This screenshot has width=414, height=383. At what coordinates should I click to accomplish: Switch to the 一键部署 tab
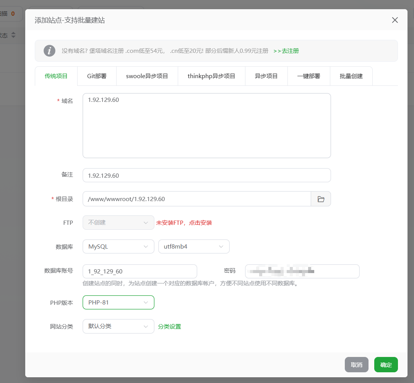click(x=308, y=76)
